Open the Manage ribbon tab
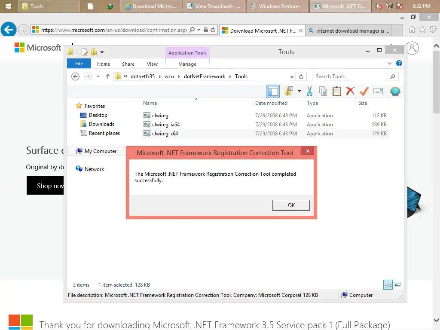The height and width of the screenshot is (330, 440). pos(187,64)
